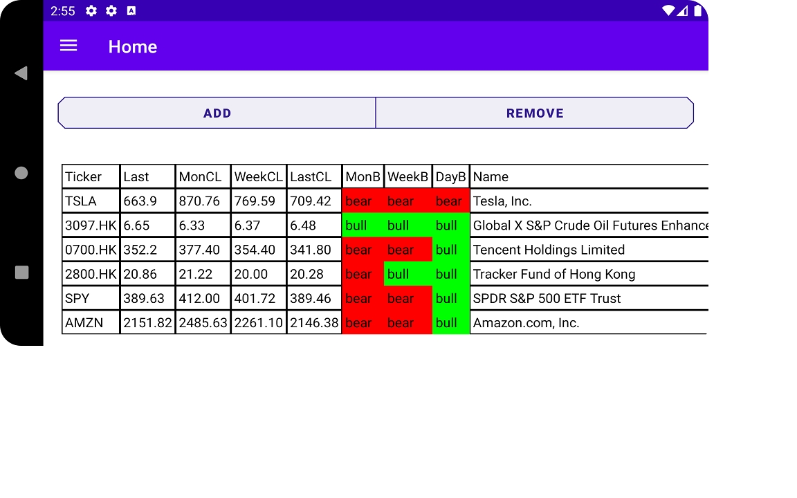Click the red DayB bear cell for TSLA

(x=451, y=201)
